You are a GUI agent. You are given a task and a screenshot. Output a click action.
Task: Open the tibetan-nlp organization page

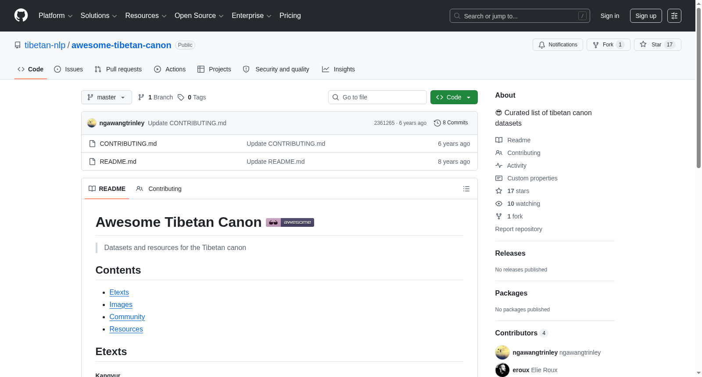point(45,45)
